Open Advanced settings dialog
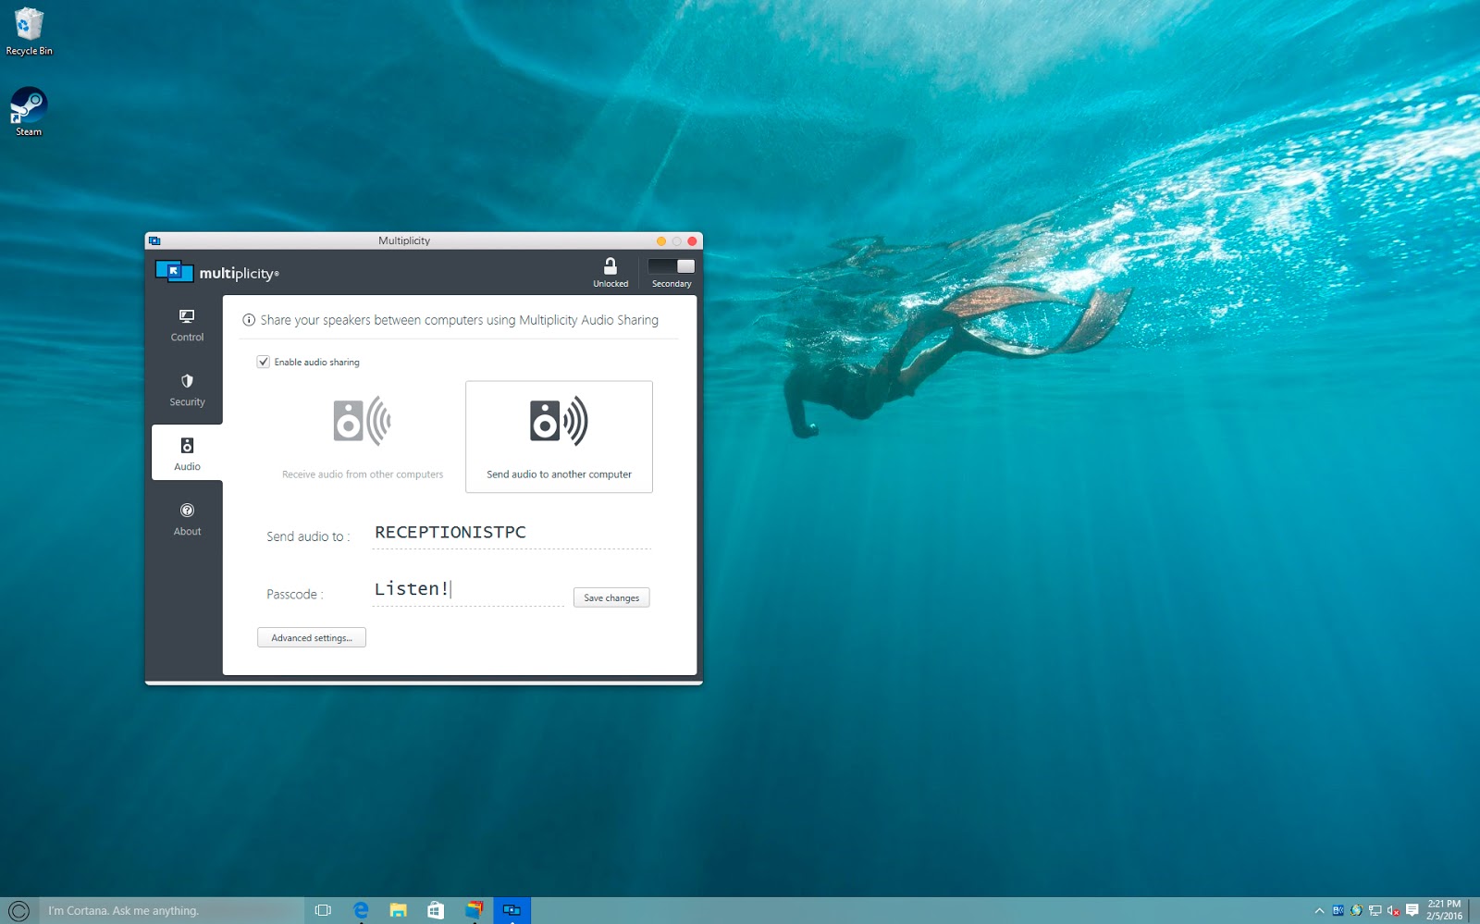Screen dimensions: 1480x924 click(x=312, y=637)
